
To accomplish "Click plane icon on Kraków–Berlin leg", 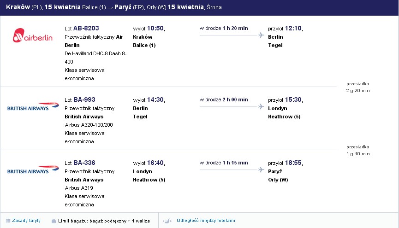I will 261,35.
